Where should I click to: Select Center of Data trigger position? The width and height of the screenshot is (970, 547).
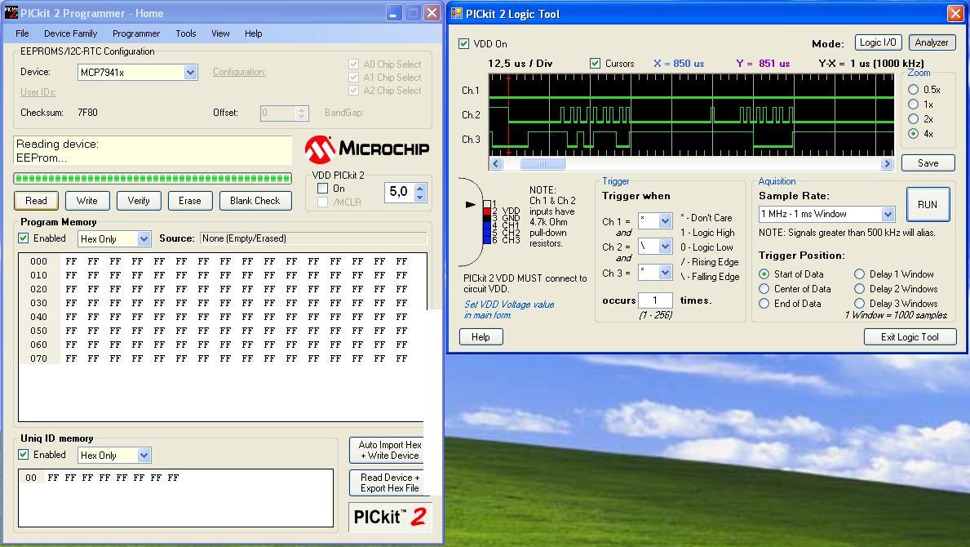(764, 289)
